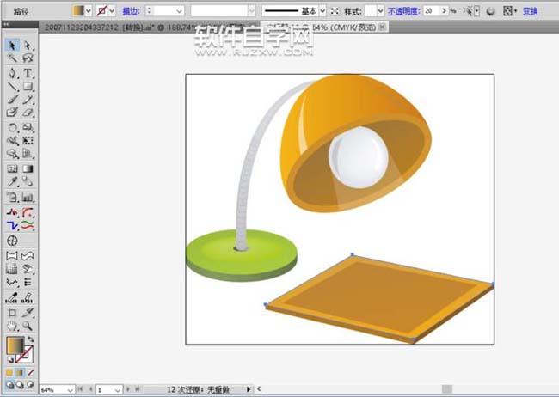Select the Eyedropper tool

pos(13,182)
